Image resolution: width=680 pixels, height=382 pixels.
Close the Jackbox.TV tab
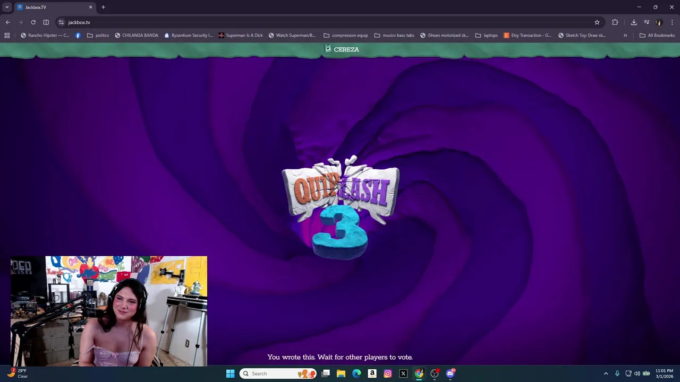[x=90, y=7]
